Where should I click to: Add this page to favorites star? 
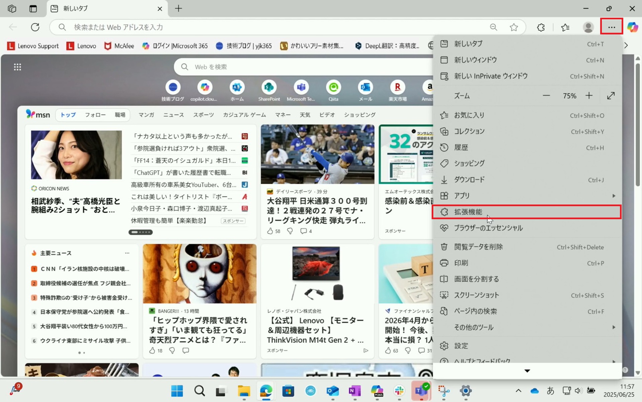(x=514, y=27)
